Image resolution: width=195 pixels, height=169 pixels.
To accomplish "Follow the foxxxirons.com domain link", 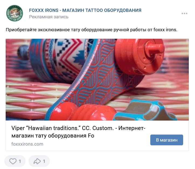I will pyautogui.click(x=27, y=144).
